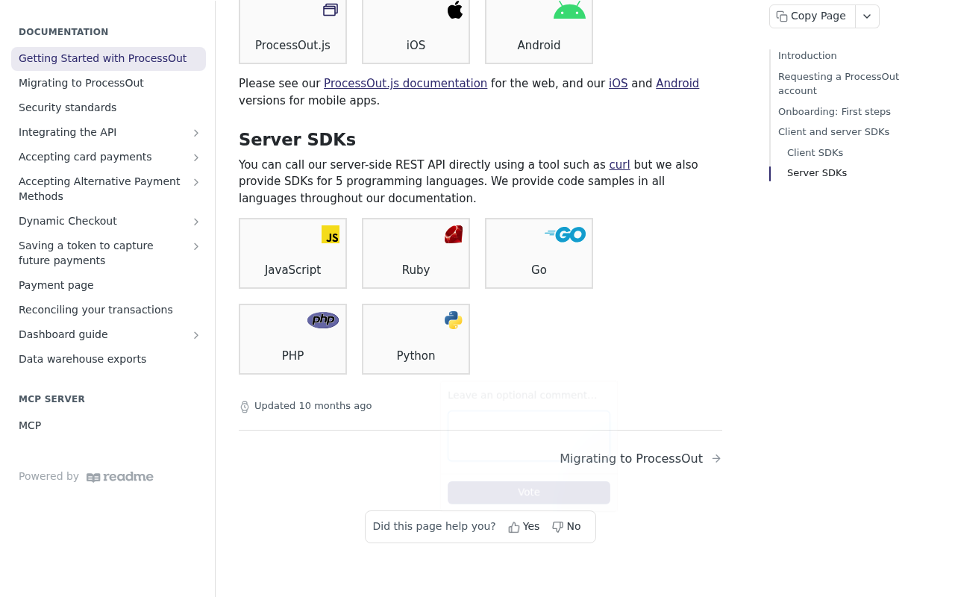
Task: Click the readme logo in sidebar footer
Action: pyautogui.click(x=120, y=477)
